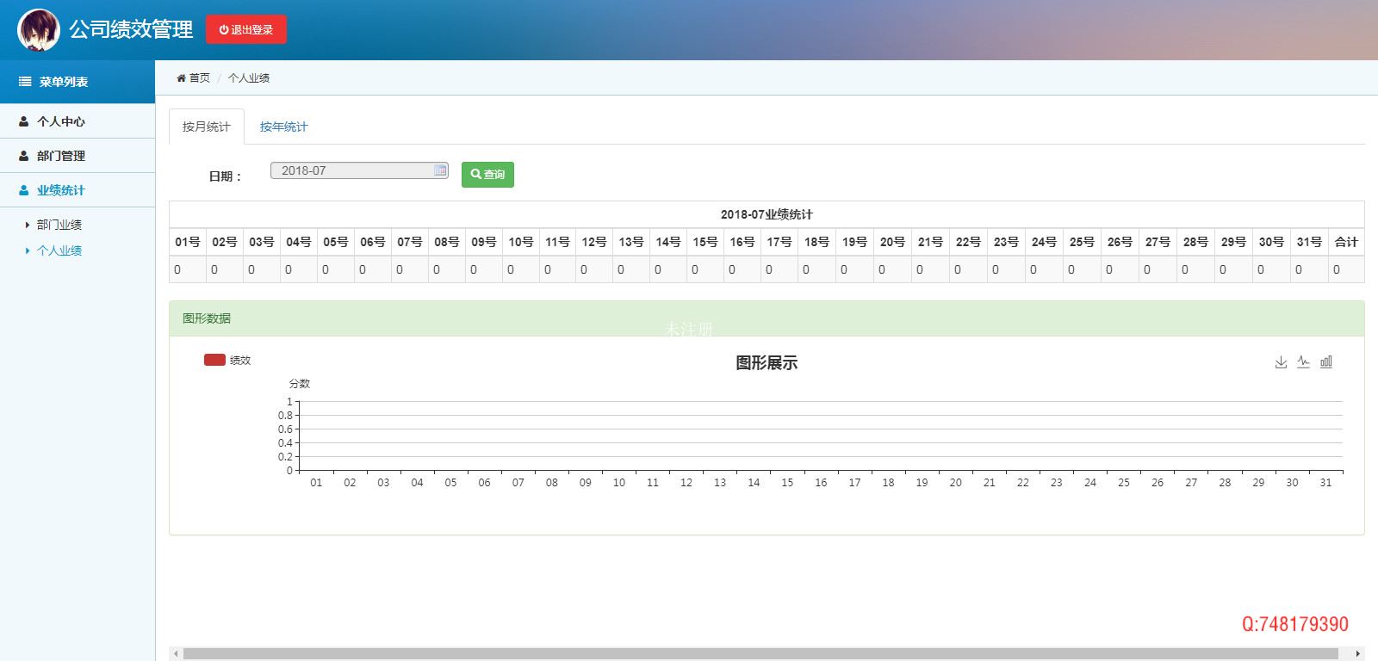
Task: Click the 菜单列表 hamburger icon
Action: click(x=25, y=82)
